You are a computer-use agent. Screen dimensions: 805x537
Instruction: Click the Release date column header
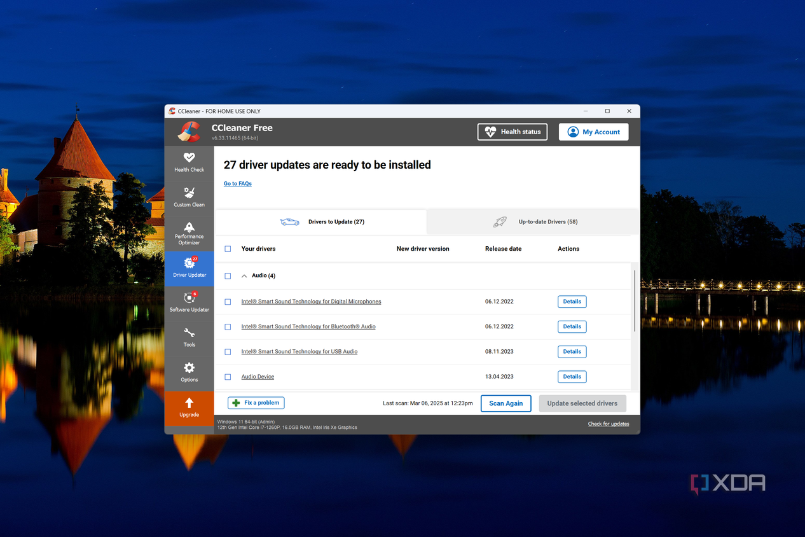(503, 249)
